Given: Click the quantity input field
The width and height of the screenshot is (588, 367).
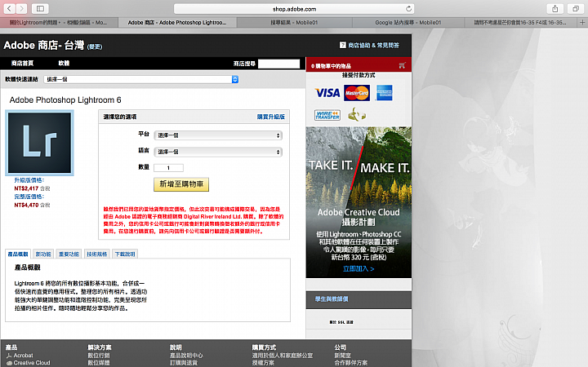Looking at the screenshot, I should [x=168, y=168].
